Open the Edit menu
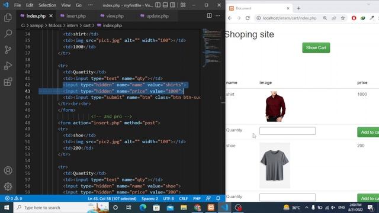 pyautogui.click(x=30, y=5)
